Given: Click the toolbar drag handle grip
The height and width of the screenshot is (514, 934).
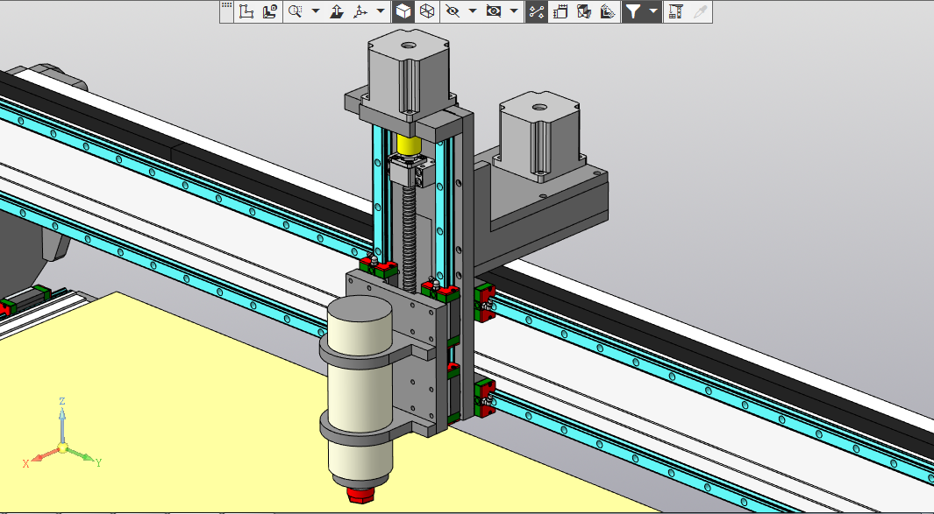Looking at the screenshot, I should [226, 7].
